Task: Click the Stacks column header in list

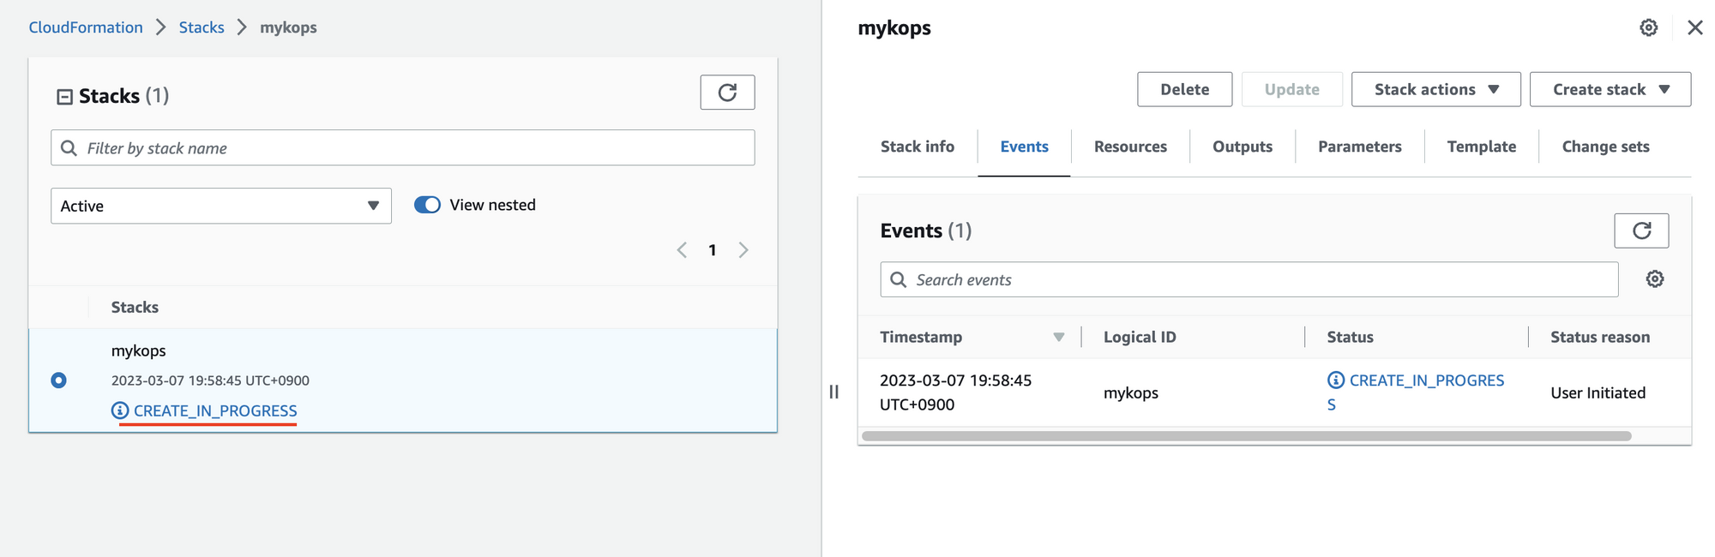Action: [x=135, y=307]
